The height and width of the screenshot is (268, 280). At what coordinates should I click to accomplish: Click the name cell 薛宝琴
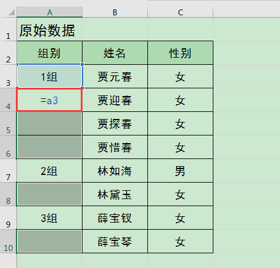pos(115,241)
